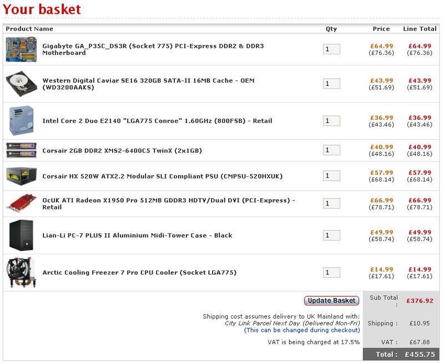This screenshot has height=363, width=444.
Task: Open the Lian-Li PC-7 PLUS II product name
Action: (x=137, y=235)
